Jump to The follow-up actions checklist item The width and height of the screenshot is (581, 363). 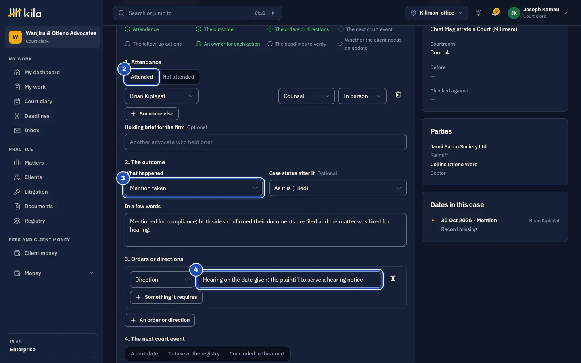(153, 44)
